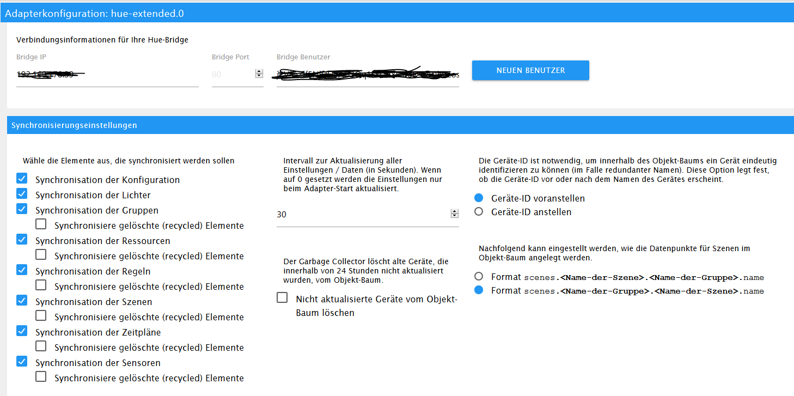Choose scenes format Name-der-Szene before Name-der-Gruppe

pos(479,276)
